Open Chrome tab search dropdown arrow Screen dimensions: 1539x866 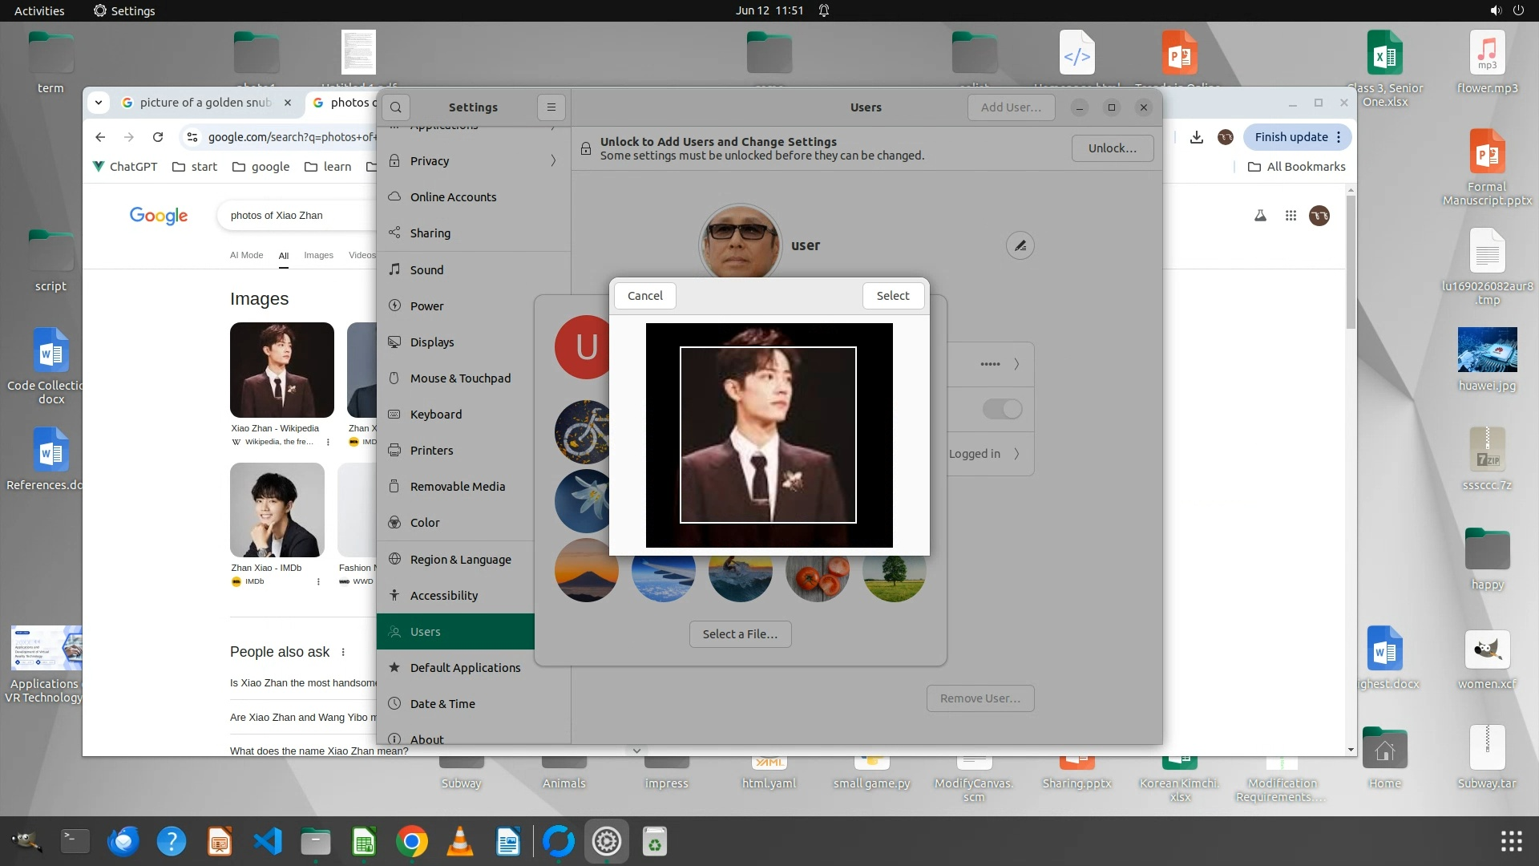98,103
